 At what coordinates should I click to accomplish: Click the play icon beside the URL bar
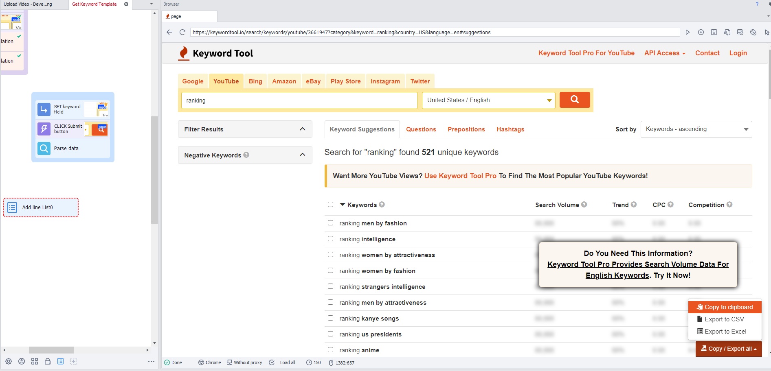tap(688, 32)
